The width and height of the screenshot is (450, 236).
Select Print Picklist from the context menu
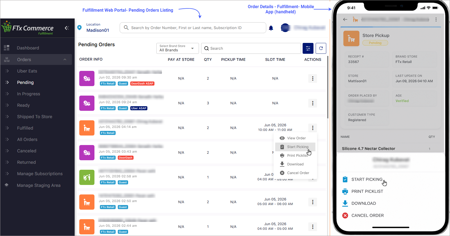coord(295,155)
